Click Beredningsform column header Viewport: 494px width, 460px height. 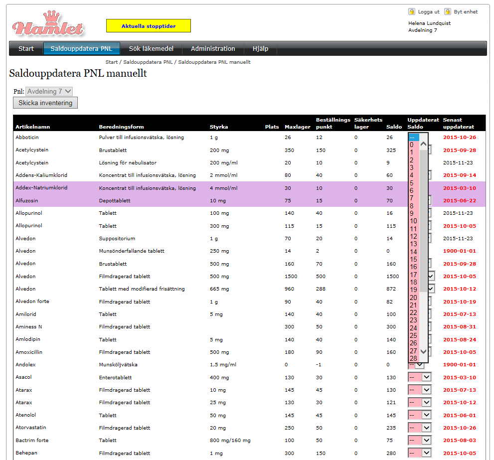coord(121,127)
